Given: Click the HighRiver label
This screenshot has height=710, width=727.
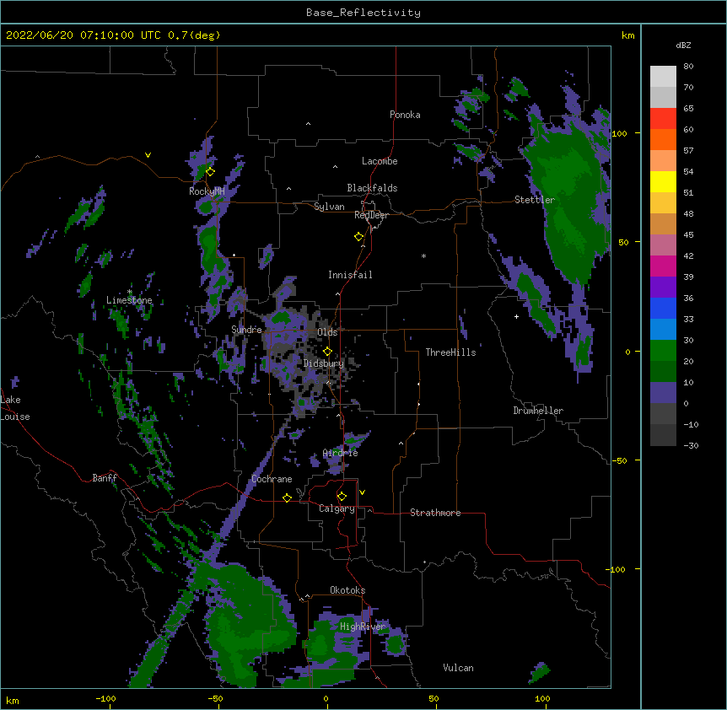Looking at the screenshot, I should pyautogui.click(x=363, y=627).
